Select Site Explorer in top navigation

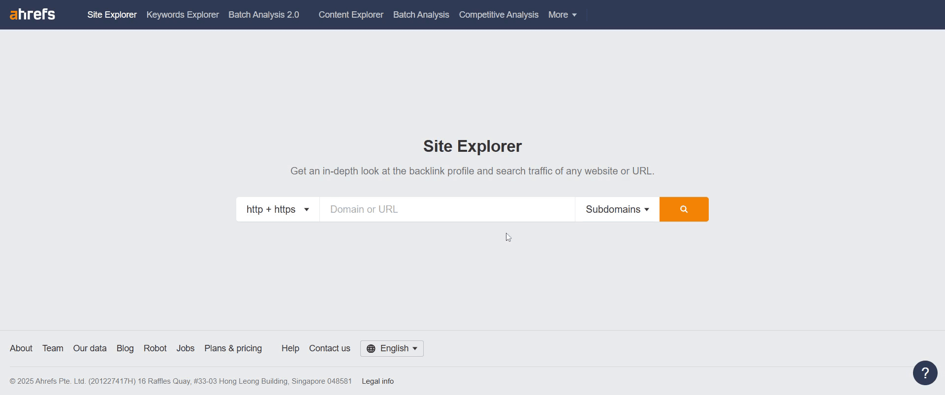112,15
